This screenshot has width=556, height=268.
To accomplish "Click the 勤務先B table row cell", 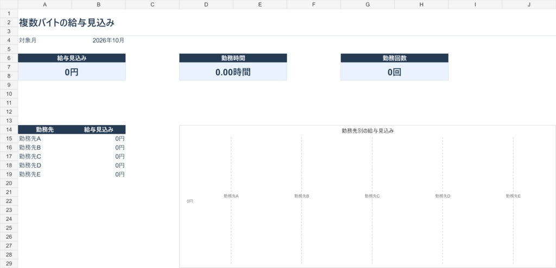I will coord(45,147).
